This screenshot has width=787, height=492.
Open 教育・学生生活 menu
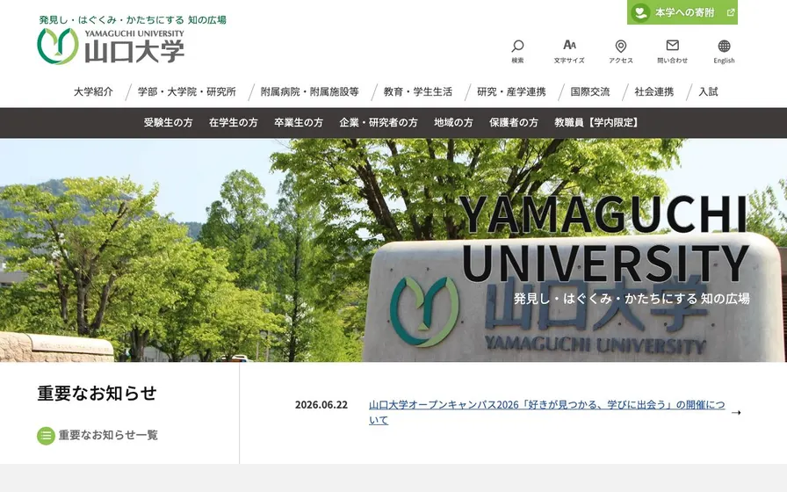(x=417, y=92)
